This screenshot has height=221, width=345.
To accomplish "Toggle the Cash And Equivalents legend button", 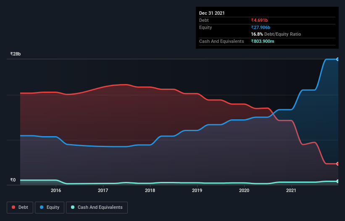I will 97,208.
